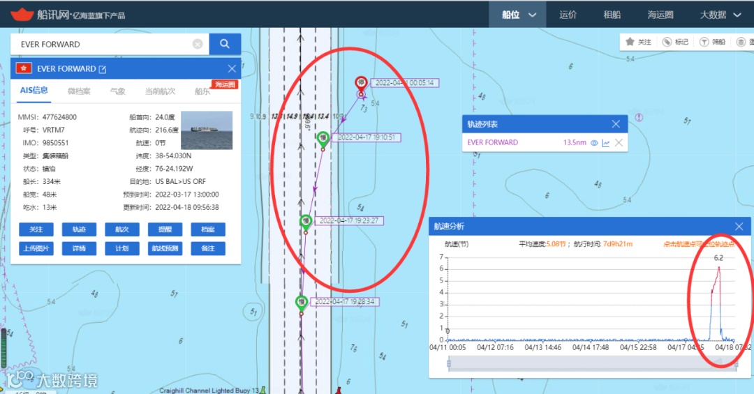Click the 航线预测 button
Image resolution: width=754 pixels, height=394 pixels.
pyautogui.click(x=165, y=248)
